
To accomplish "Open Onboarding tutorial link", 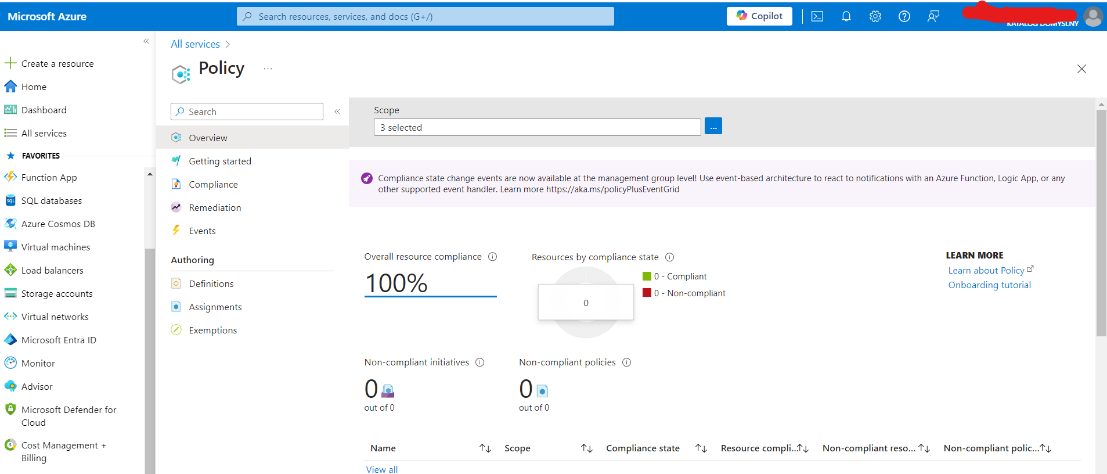I will [x=989, y=285].
